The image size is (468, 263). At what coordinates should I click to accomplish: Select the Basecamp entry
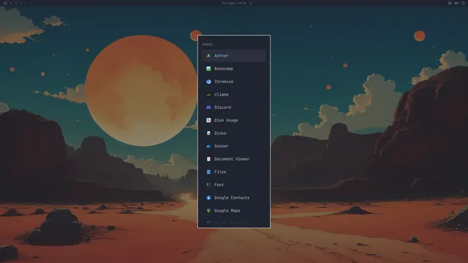click(234, 69)
